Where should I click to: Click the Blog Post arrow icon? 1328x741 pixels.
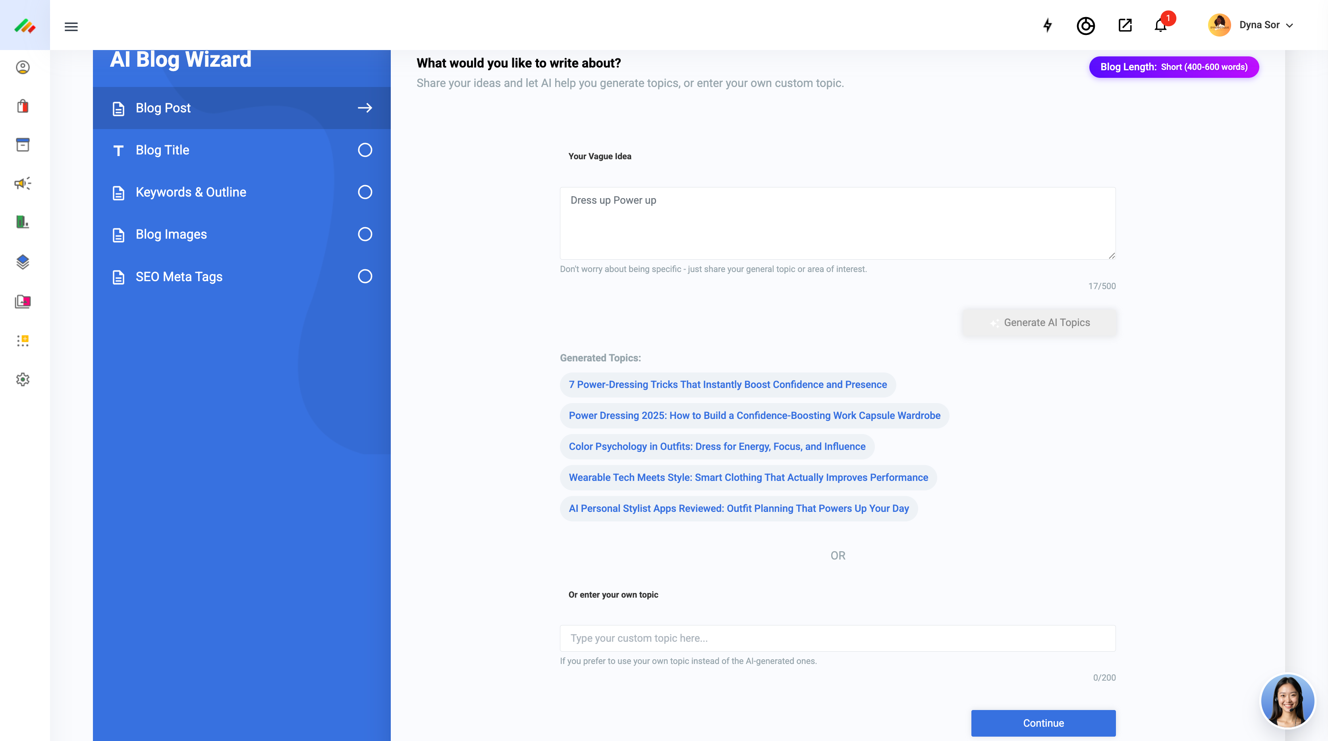coord(365,108)
